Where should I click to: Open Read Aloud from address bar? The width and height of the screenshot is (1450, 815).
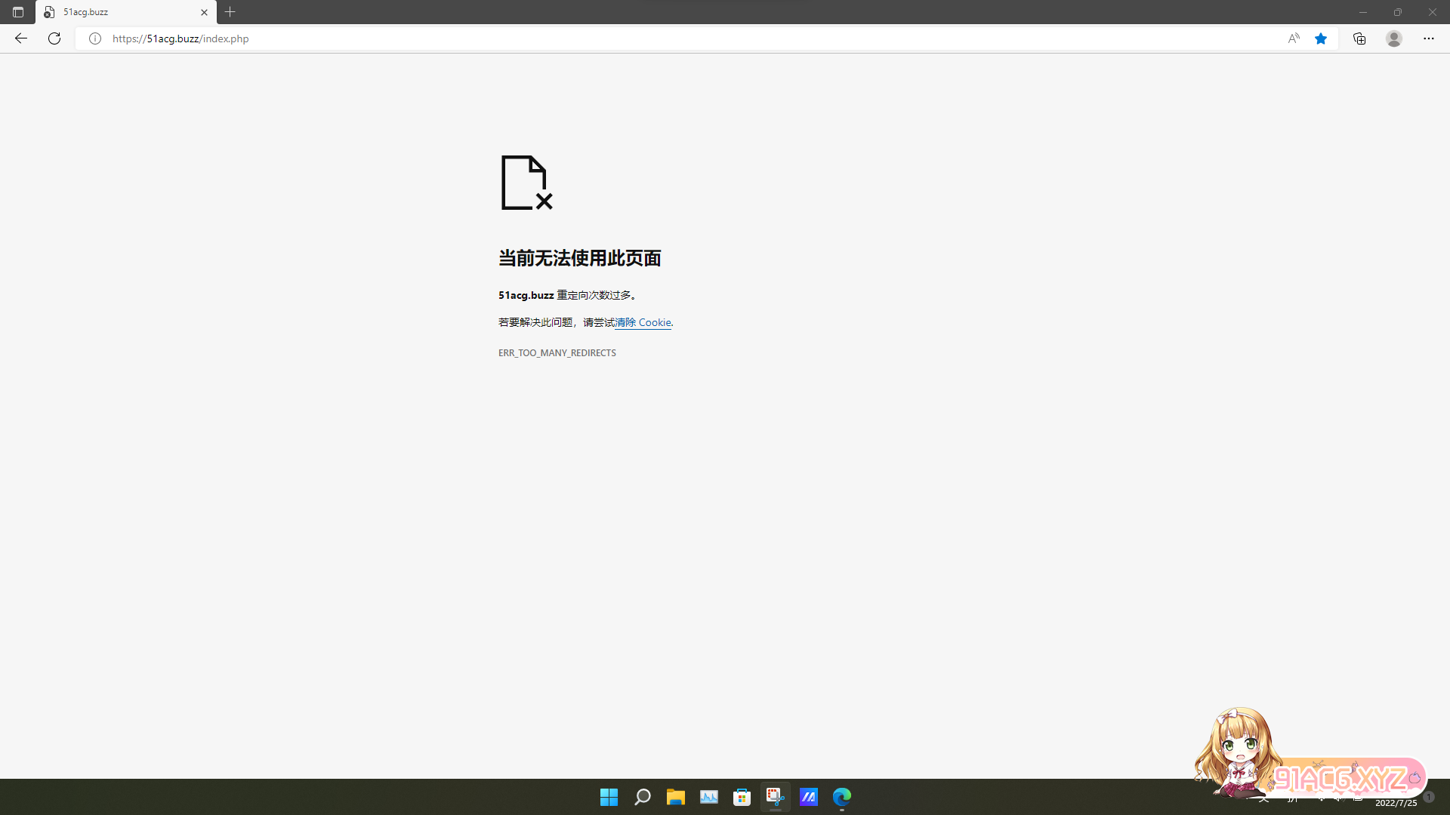pos(1294,38)
